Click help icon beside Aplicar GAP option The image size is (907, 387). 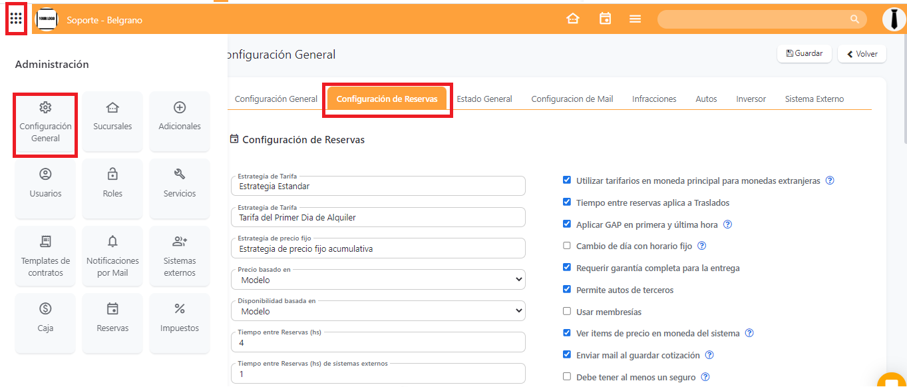coord(727,224)
